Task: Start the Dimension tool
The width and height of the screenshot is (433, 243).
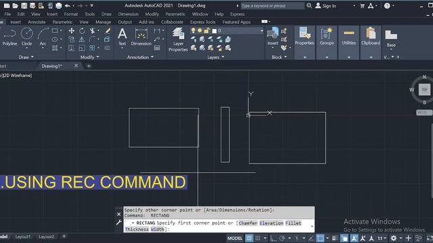Action: [141, 37]
